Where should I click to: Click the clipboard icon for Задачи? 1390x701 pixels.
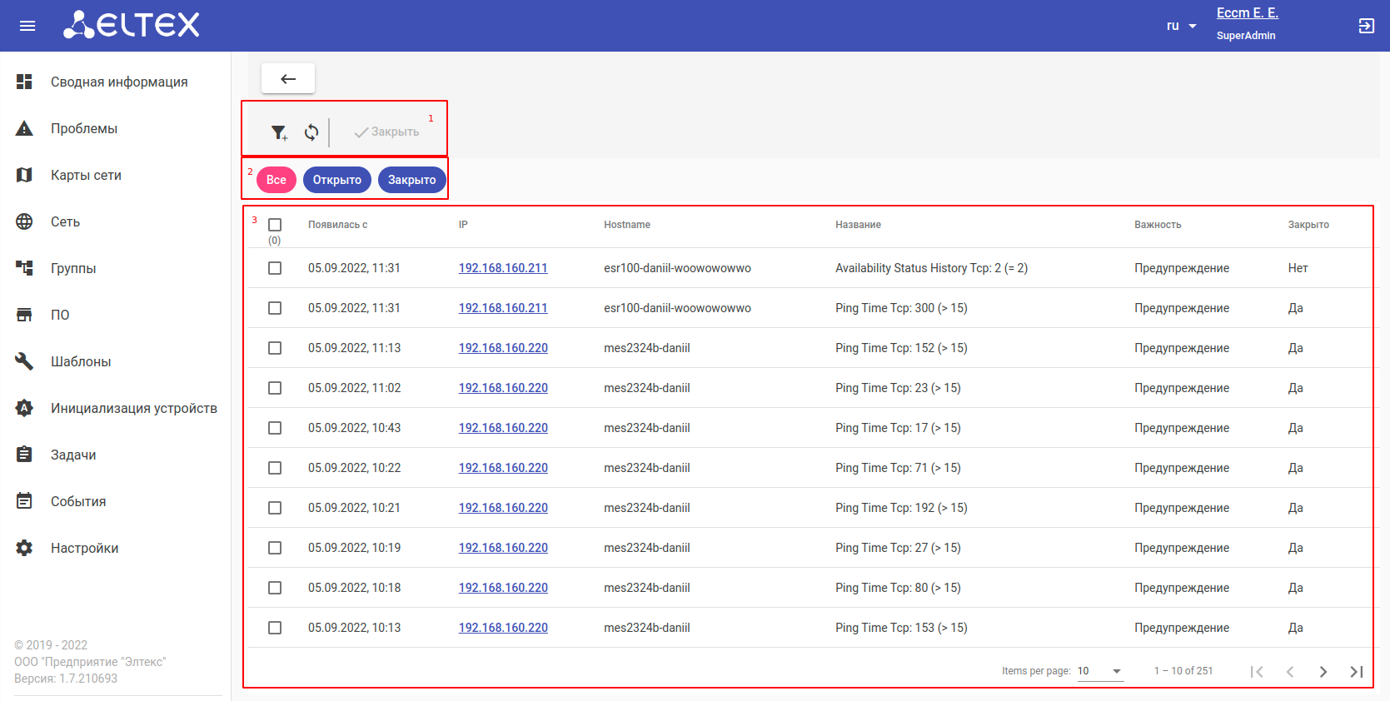[24, 455]
